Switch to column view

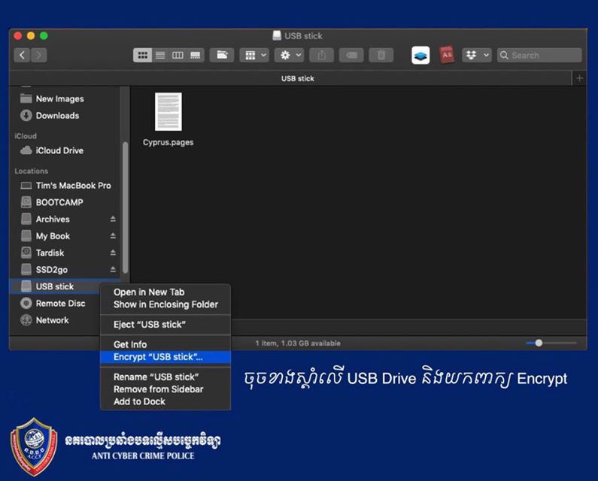click(x=178, y=56)
